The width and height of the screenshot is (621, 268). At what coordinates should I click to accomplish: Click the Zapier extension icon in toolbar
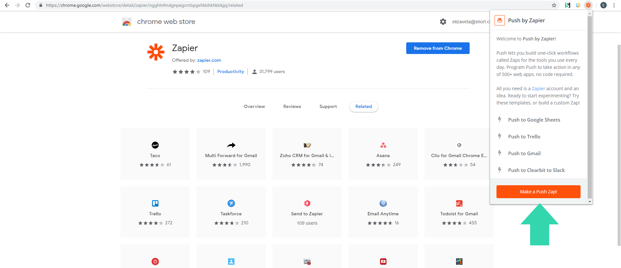point(588,5)
